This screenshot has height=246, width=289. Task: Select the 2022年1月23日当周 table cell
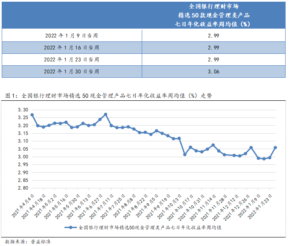click(x=72, y=59)
